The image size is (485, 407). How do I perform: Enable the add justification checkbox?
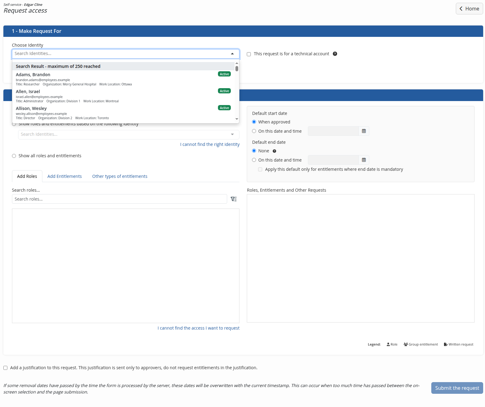pyautogui.click(x=5, y=368)
